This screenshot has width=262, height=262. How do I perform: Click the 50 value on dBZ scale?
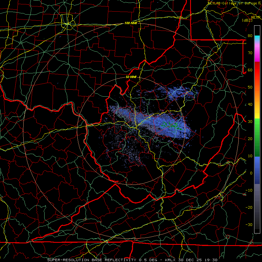(x=250, y=87)
